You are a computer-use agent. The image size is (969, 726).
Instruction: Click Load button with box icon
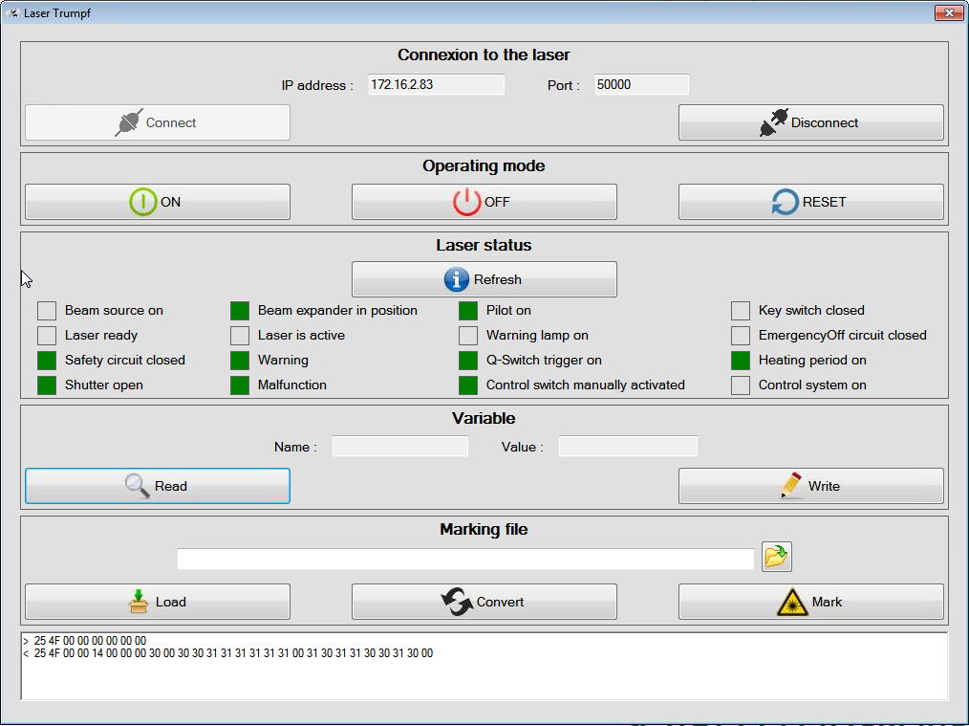tap(158, 602)
